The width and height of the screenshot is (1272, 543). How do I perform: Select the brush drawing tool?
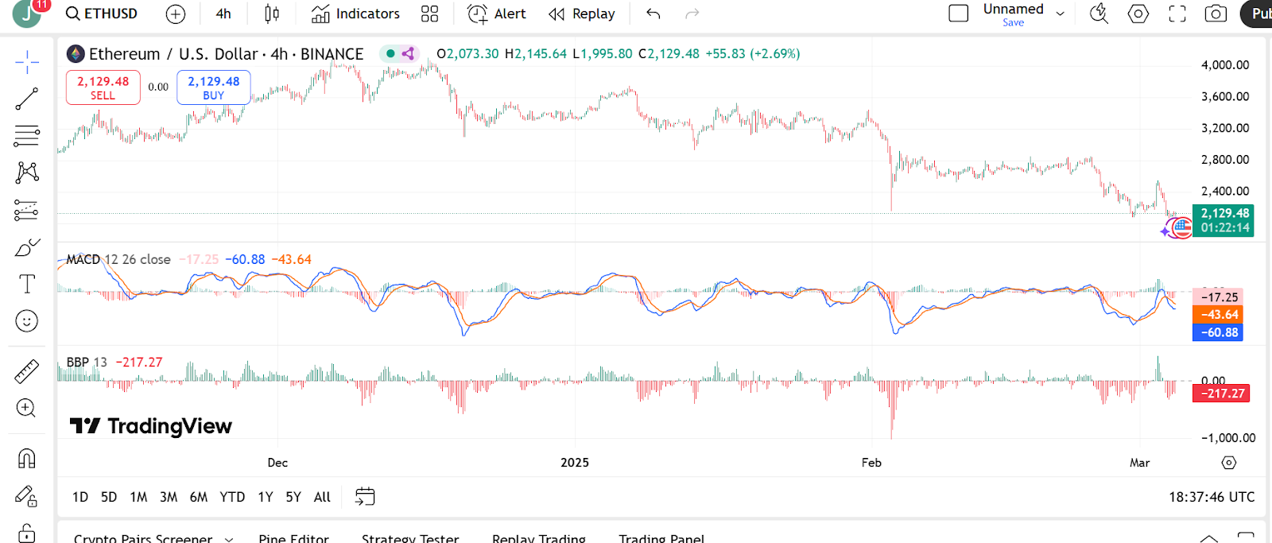click(x=27, y=247)
